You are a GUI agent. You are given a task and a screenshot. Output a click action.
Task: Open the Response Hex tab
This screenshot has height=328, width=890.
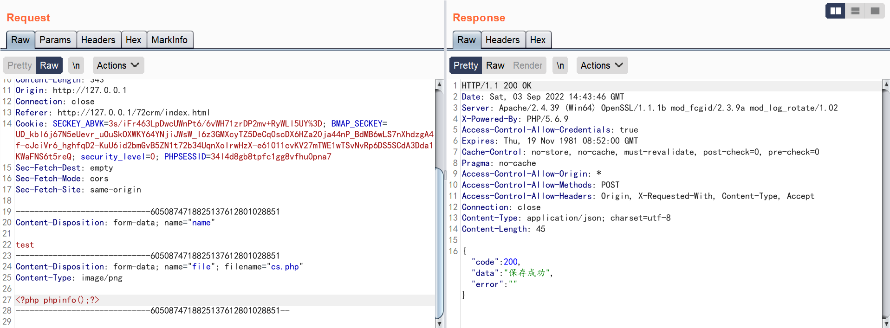[538, 40]
